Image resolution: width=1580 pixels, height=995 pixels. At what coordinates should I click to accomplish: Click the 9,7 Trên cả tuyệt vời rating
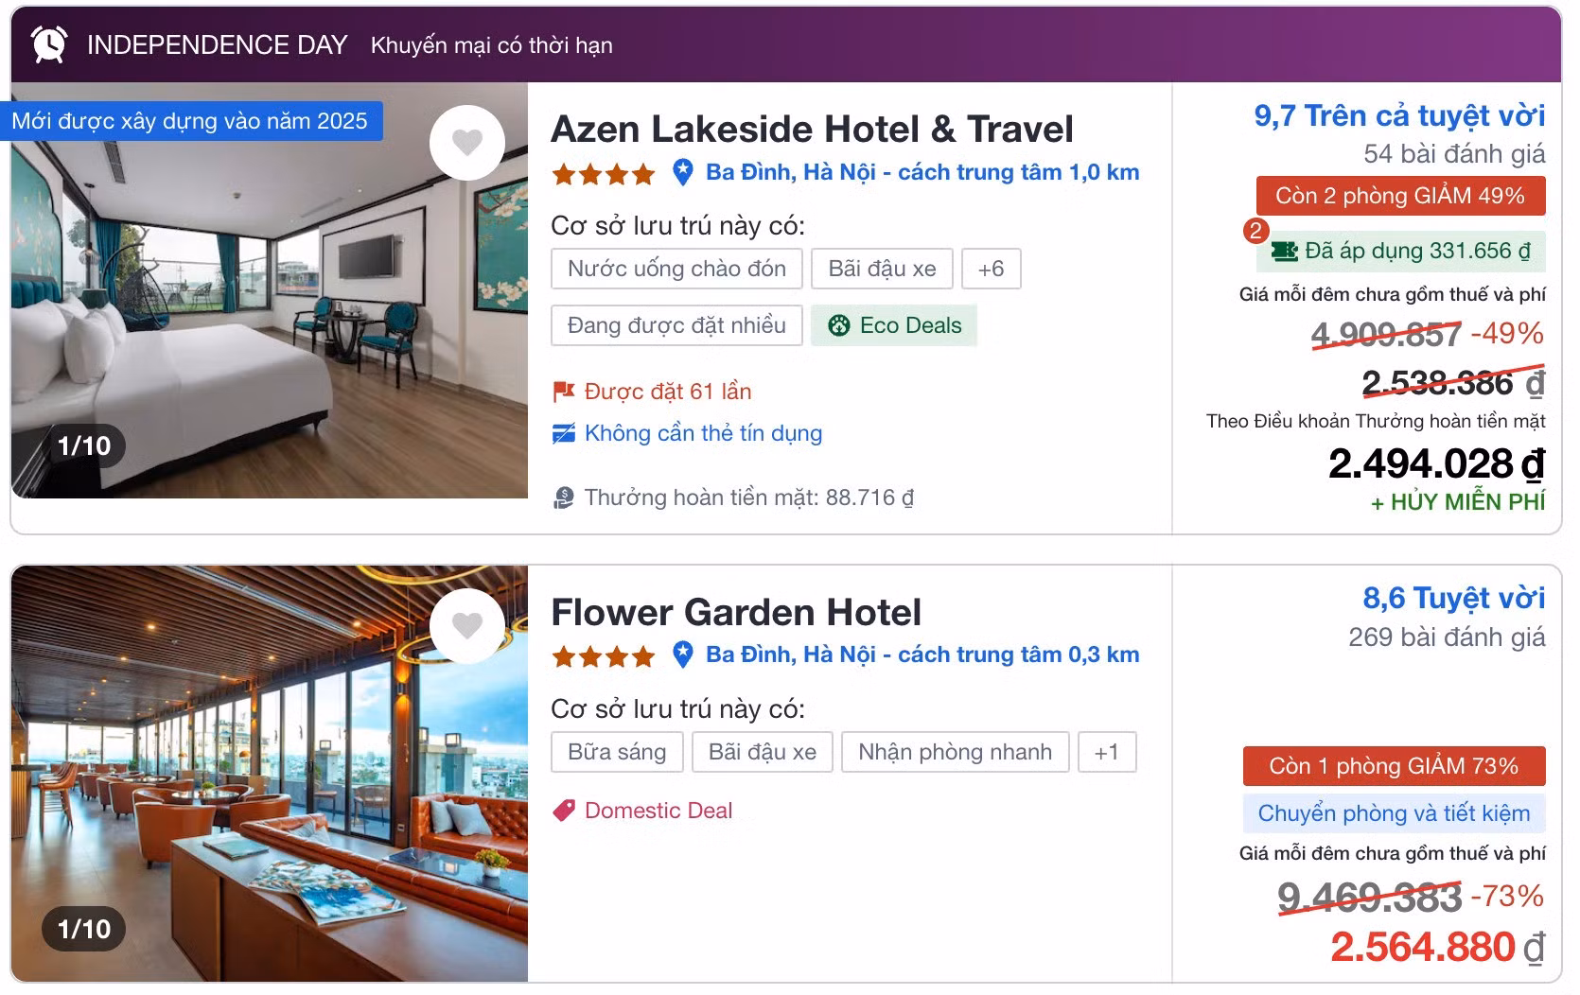(x=1399, y=115)
